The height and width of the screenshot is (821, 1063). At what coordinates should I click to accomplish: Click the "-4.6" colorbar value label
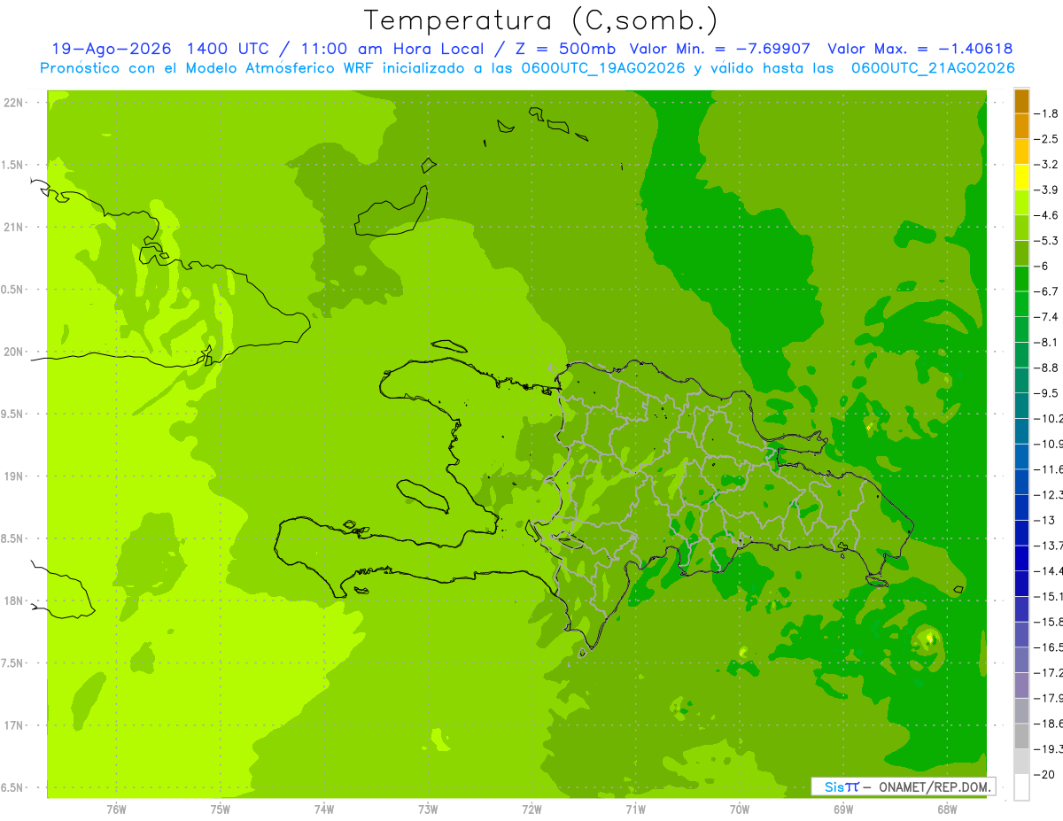pyautogui.click(x=1047, y=215)
